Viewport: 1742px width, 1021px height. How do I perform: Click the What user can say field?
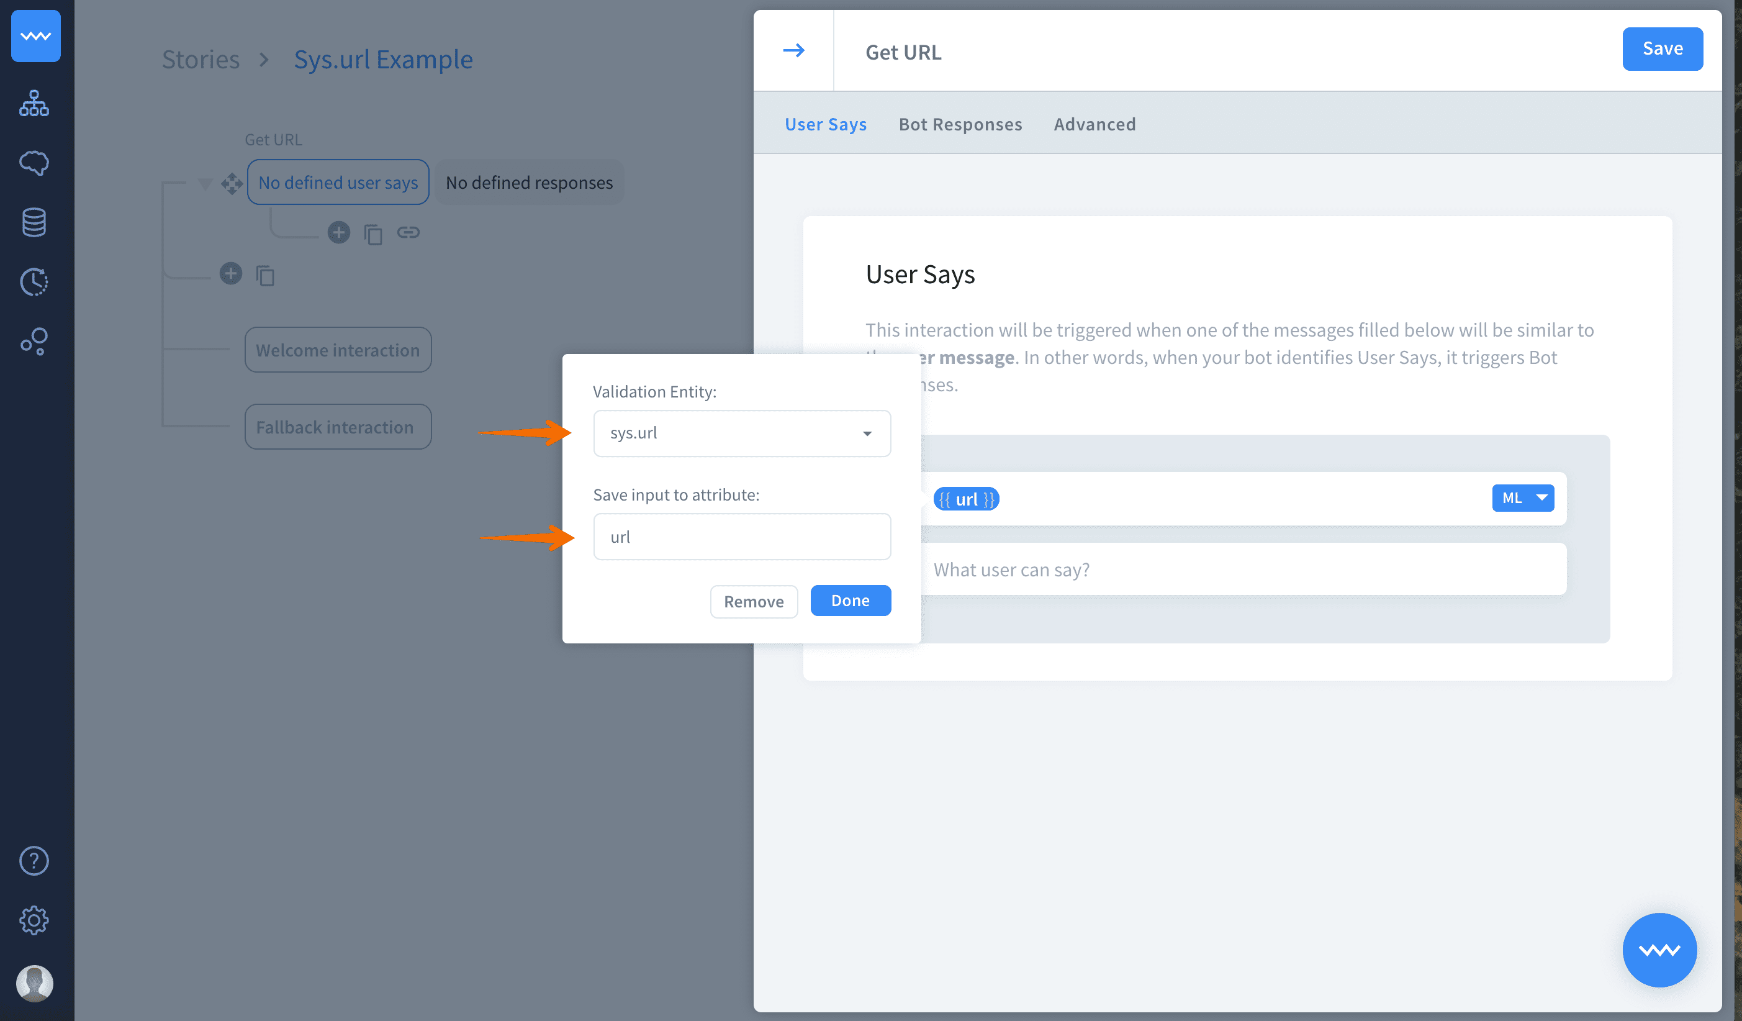coord(1244,569)
